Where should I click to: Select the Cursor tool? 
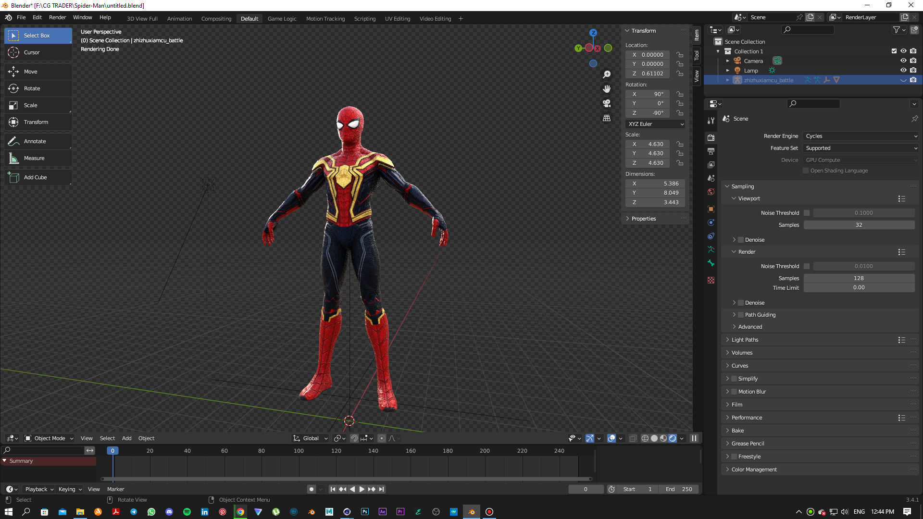click(38, 52)
